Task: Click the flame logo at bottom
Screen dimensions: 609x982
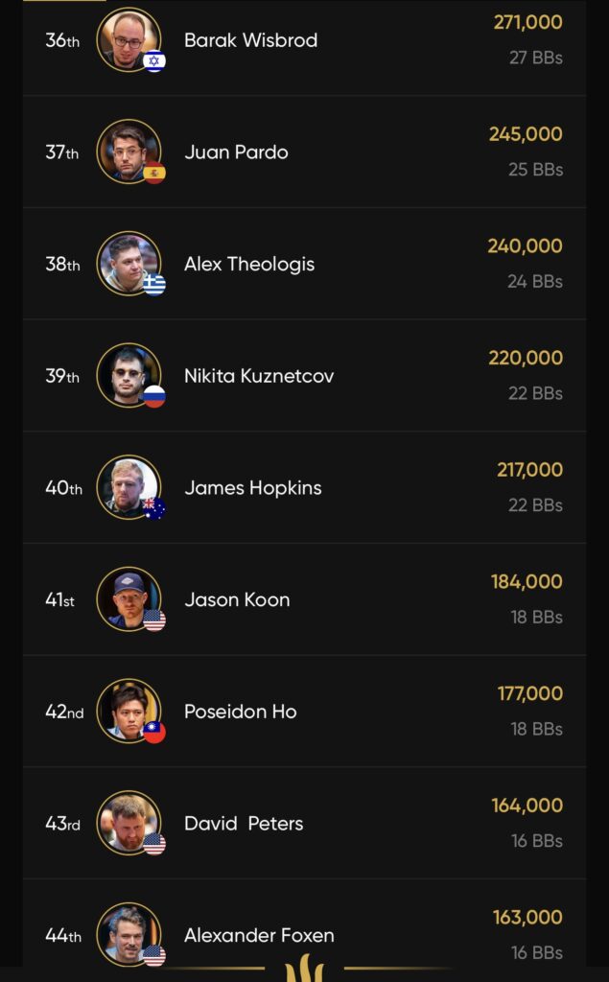Action: 305,969
